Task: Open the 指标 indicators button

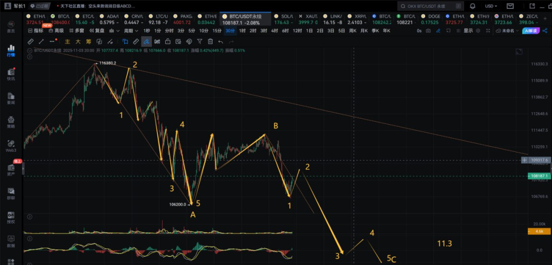Action: (x=36, y=31)
